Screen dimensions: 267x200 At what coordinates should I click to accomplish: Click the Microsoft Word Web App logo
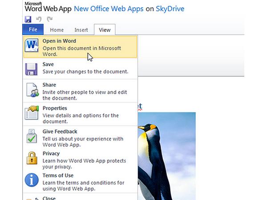coord(48,7)
